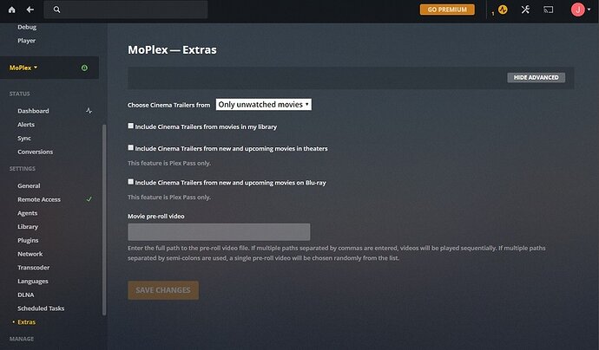Open the Dashboard page
Screen dimensions: 599x350
(x=33, y=111)
